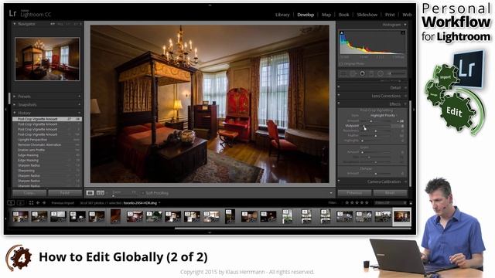
Task: Switch to the Web module
Action: (407, 15)
